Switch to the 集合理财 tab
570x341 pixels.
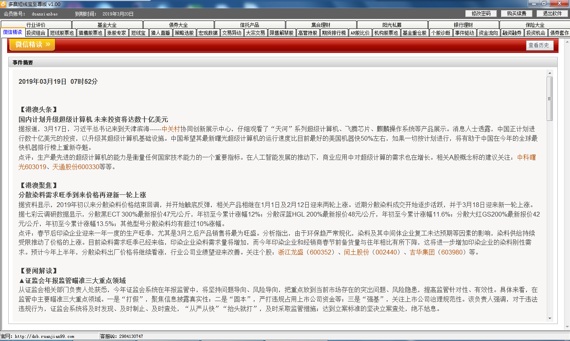coord(321,25)
